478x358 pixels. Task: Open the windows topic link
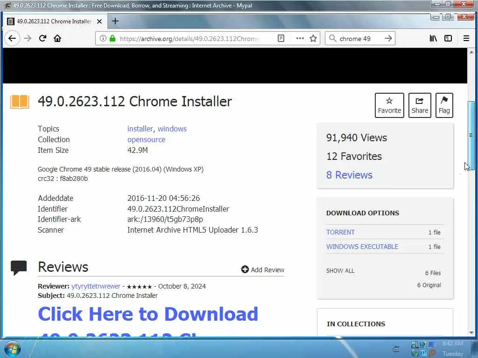pos(172,129)
